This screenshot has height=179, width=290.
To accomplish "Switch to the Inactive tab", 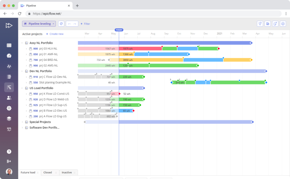I will (x=68, y=172).
